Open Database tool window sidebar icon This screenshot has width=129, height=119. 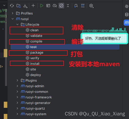[127, 14]
